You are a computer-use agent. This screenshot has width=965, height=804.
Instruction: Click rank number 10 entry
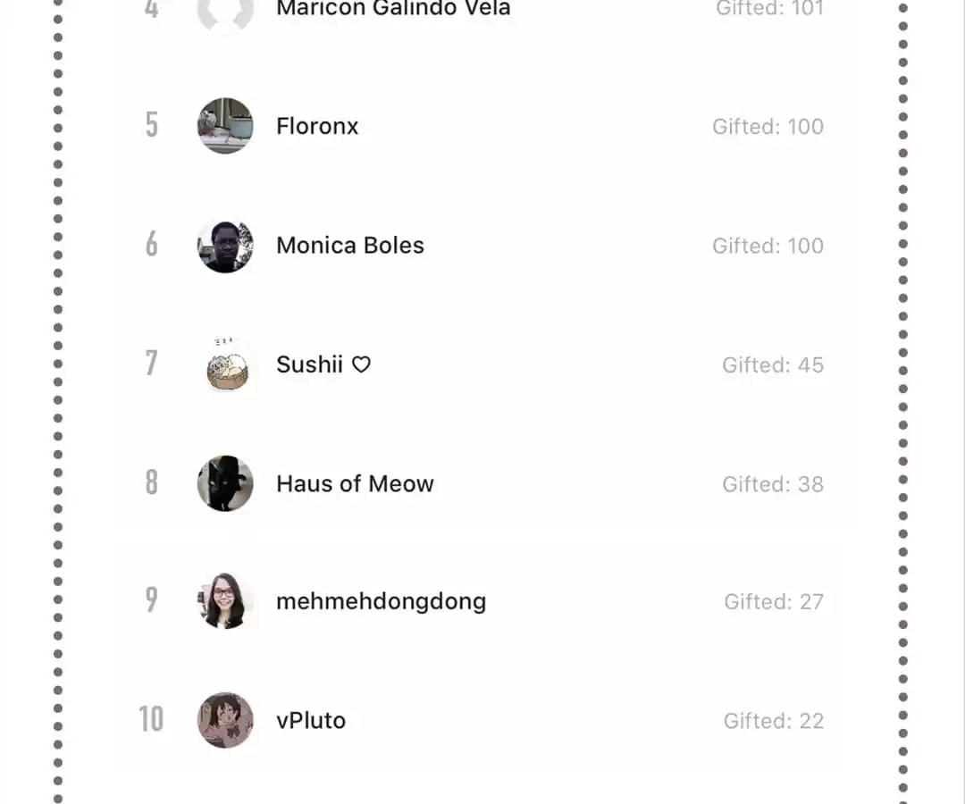click(151, 719)
